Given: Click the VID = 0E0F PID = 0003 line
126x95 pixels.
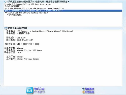Looking at the screenshot, I should (x=22, y=44).
